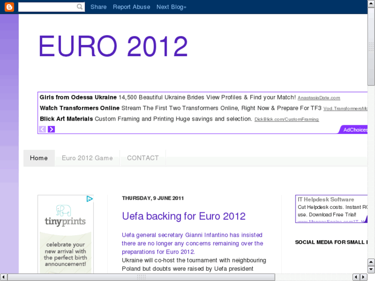Go to Next Blog via navbar
The height and width of the screenshot is (281, 375).
171,7
